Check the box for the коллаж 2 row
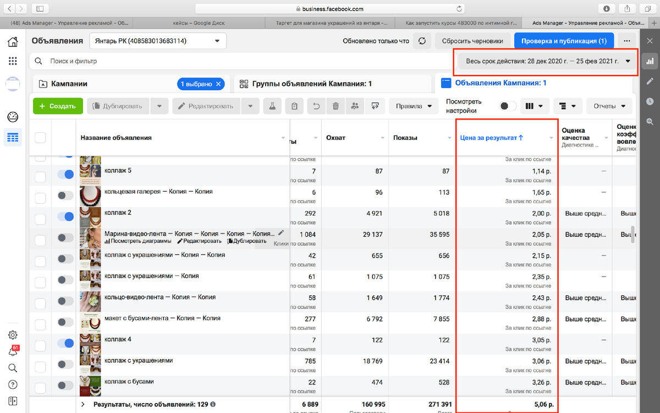 point(40,219)
